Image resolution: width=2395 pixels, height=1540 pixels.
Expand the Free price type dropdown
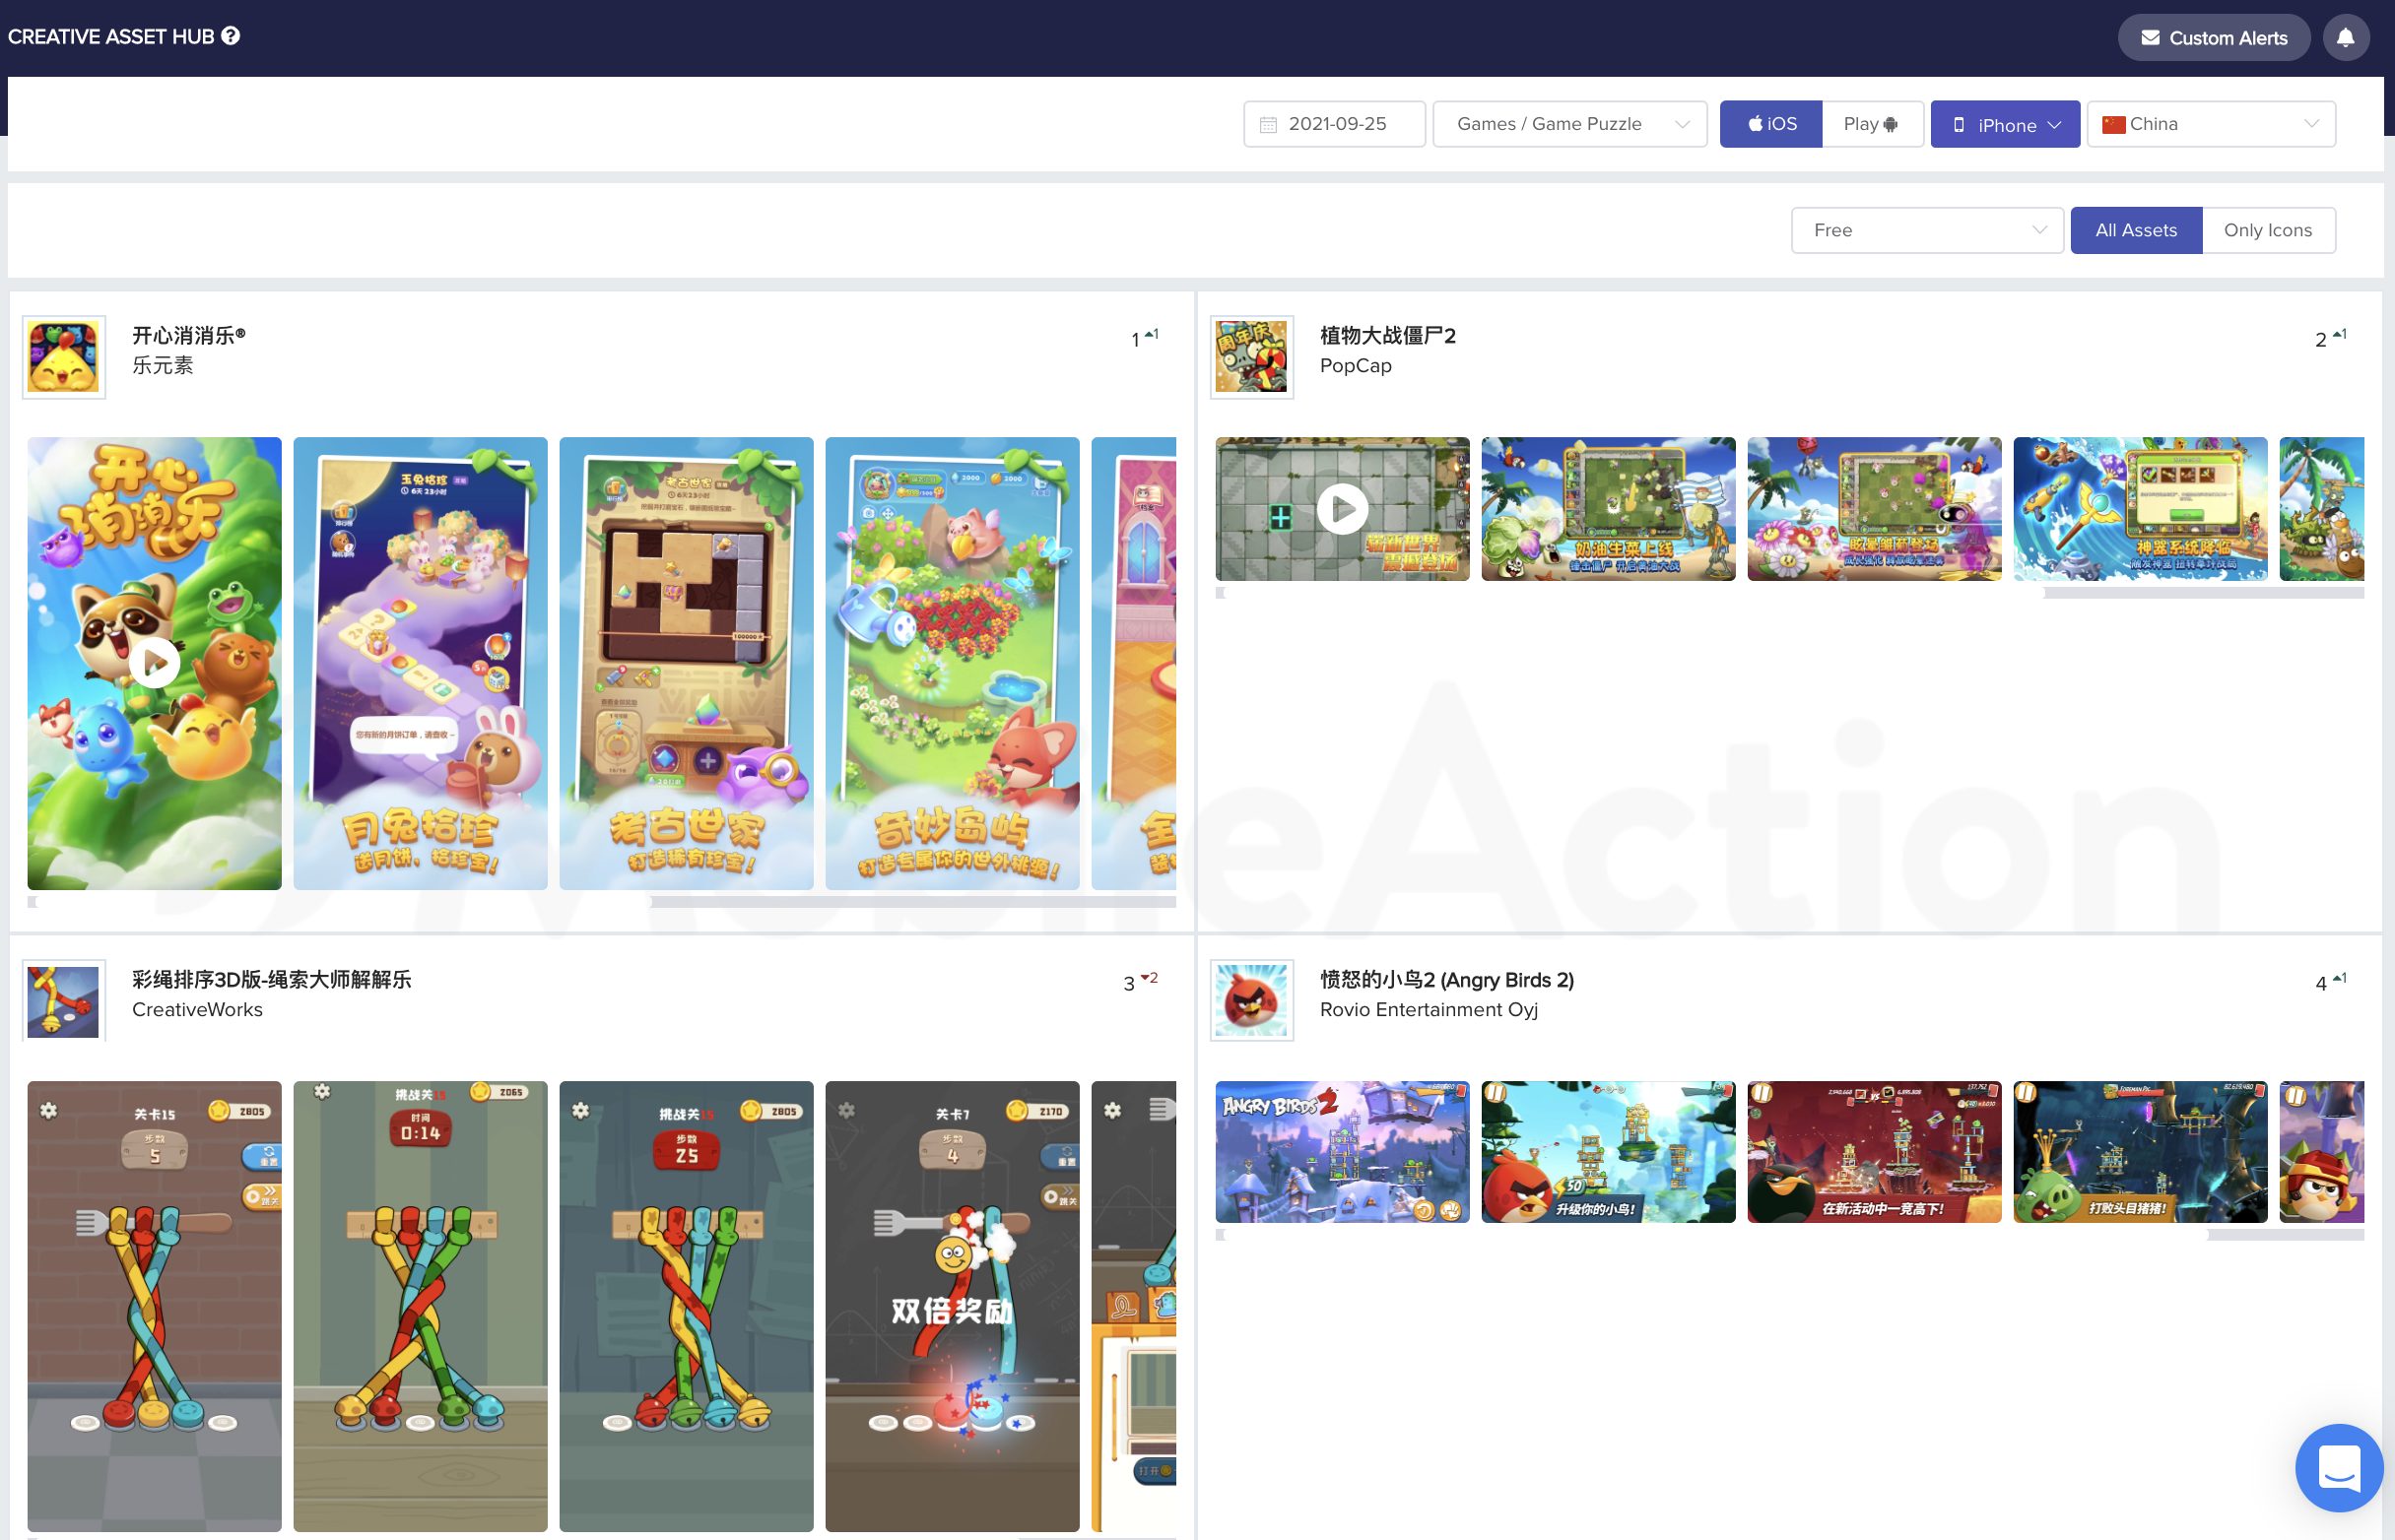click(1927, 230)
